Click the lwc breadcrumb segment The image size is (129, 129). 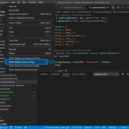click(x=73, y=12)
